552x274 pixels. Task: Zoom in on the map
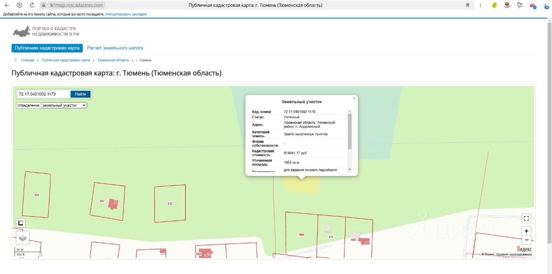click(526, 231)
